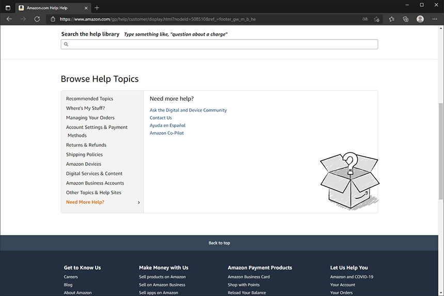Screen dimensions: 444x296
Task: Open Amazon Business Card link
Action: point(249,277)
